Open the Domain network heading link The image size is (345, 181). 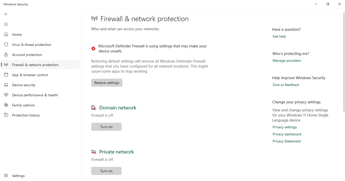[118, 108]
